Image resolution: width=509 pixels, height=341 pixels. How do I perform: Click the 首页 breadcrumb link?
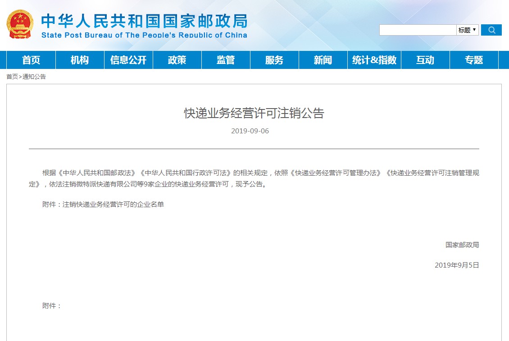[12, 77]
